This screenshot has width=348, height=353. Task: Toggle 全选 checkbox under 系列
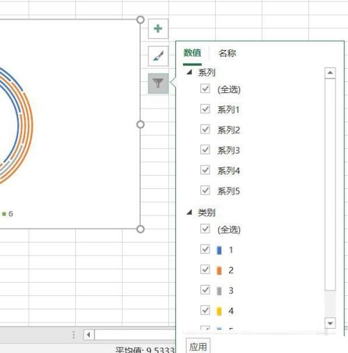205,88
